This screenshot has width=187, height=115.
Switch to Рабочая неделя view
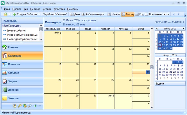click(x=93, y=14)
